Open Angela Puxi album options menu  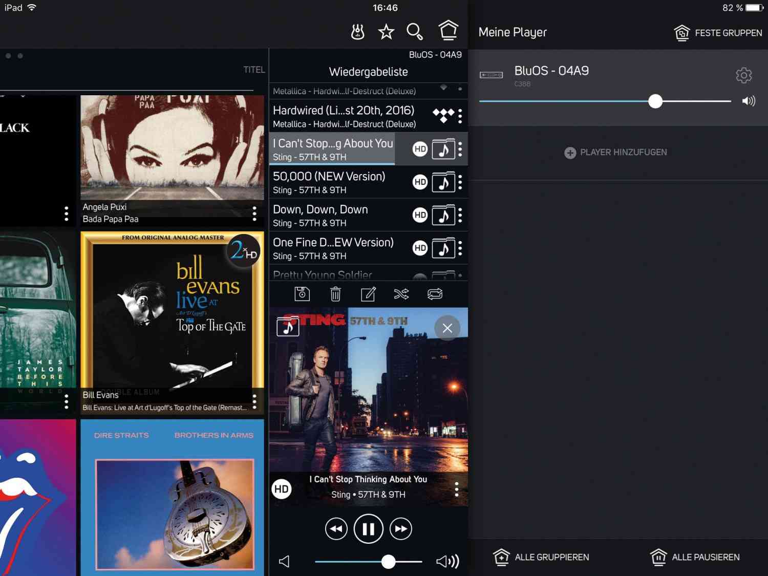point(254,214)
